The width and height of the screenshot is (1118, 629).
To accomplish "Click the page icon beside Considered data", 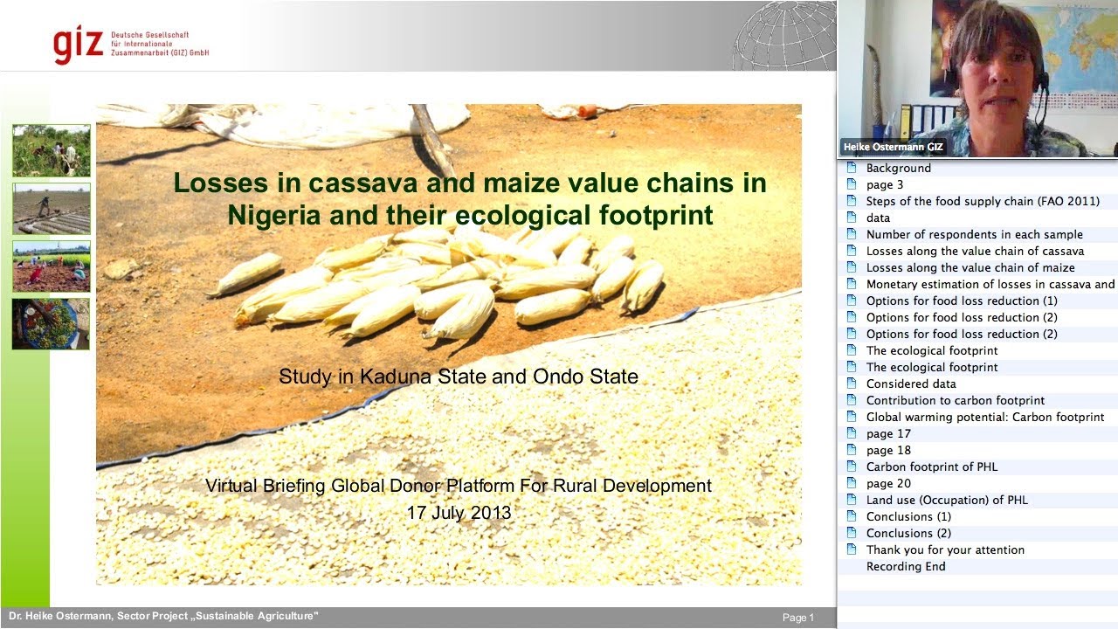I will (852, 384).
